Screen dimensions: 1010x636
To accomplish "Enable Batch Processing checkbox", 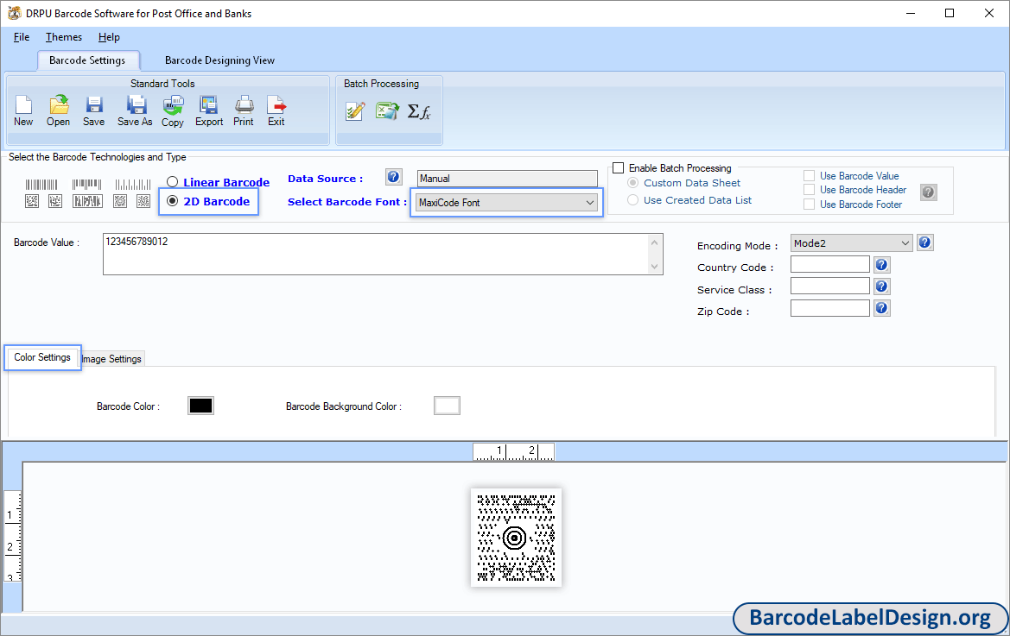I will click(x=619, y=167).
